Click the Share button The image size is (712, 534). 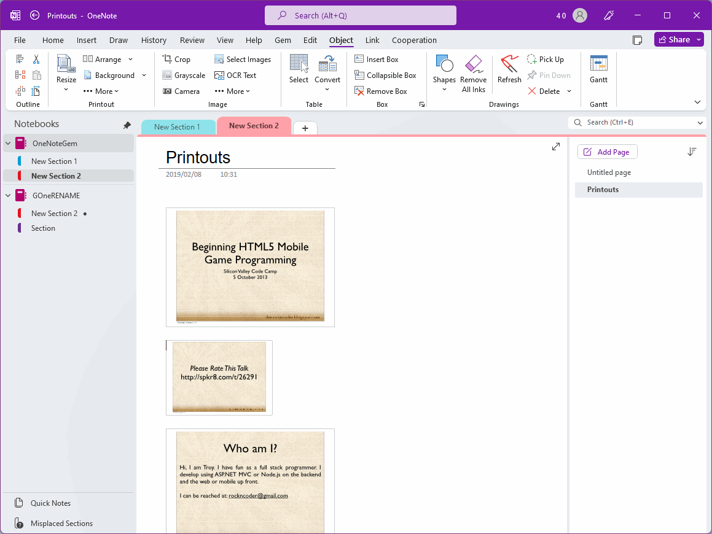(675, 39)
